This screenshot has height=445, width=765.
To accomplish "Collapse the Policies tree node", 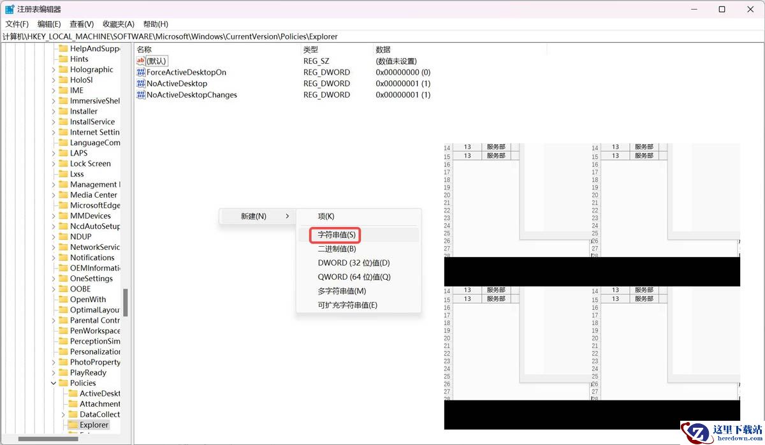I will [x=54, y=383].
